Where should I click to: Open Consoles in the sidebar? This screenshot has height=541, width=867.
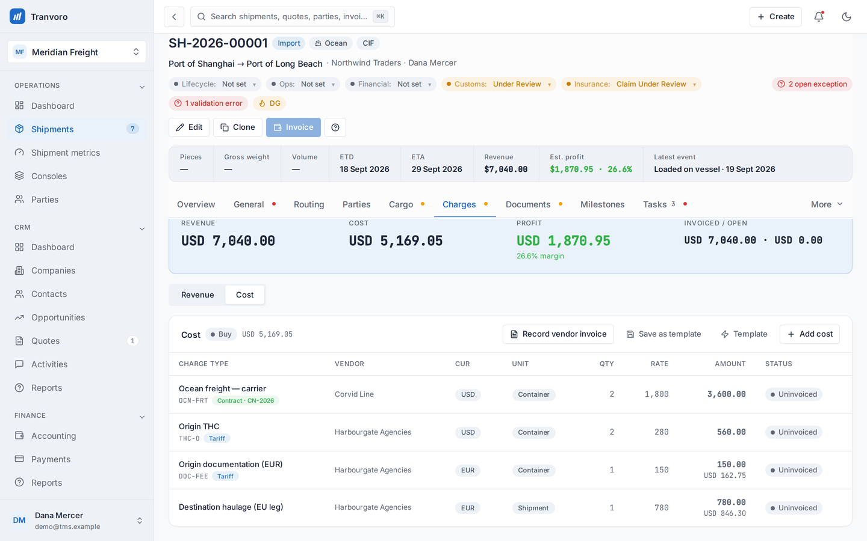[x=77, y=176]
